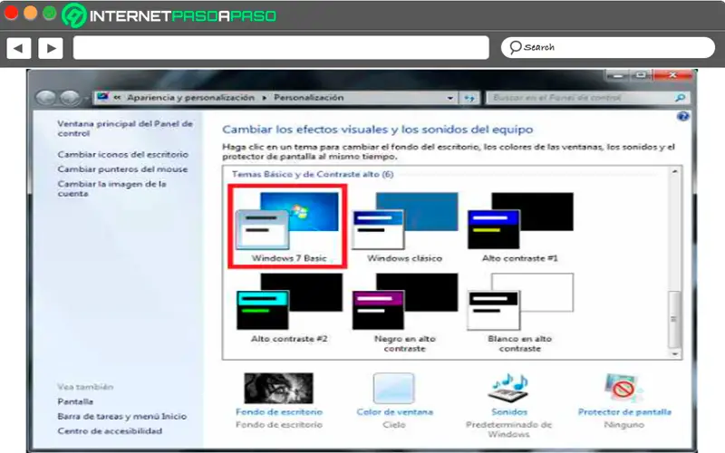
Task: Open Centro de accesibilidad link
Action: coord(110,431)
